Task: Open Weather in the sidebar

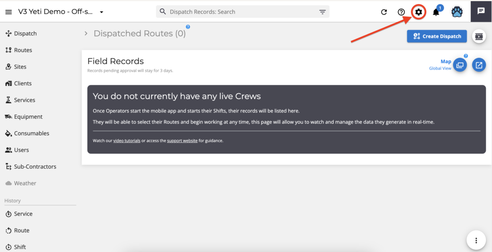Action: pos(21,183)
